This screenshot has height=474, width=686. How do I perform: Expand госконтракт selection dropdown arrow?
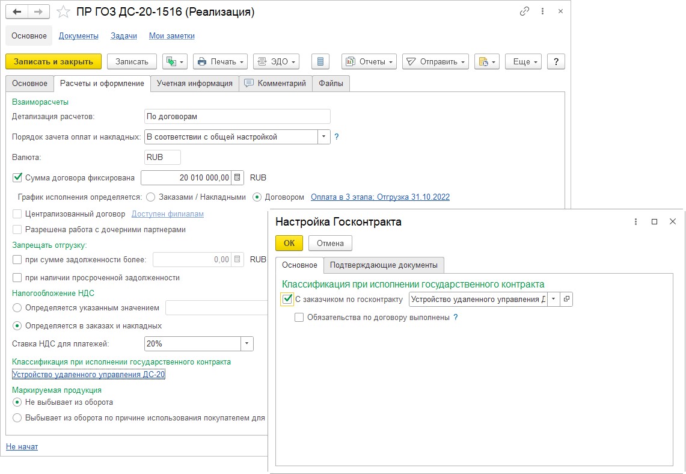point(554,299)
